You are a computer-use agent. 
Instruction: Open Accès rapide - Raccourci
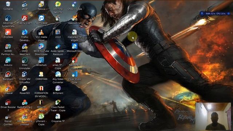point(58,46)
